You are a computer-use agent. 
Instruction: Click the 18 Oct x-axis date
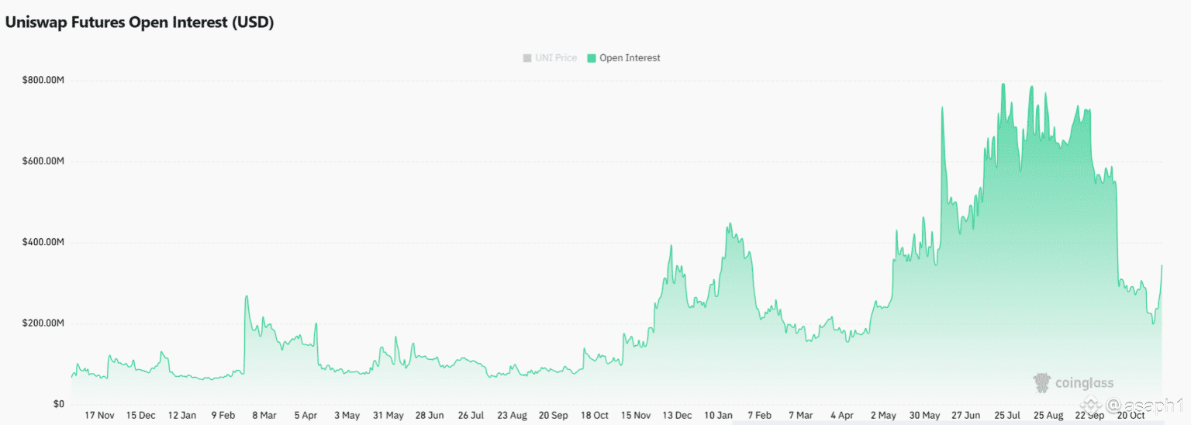tap(595, 416)
